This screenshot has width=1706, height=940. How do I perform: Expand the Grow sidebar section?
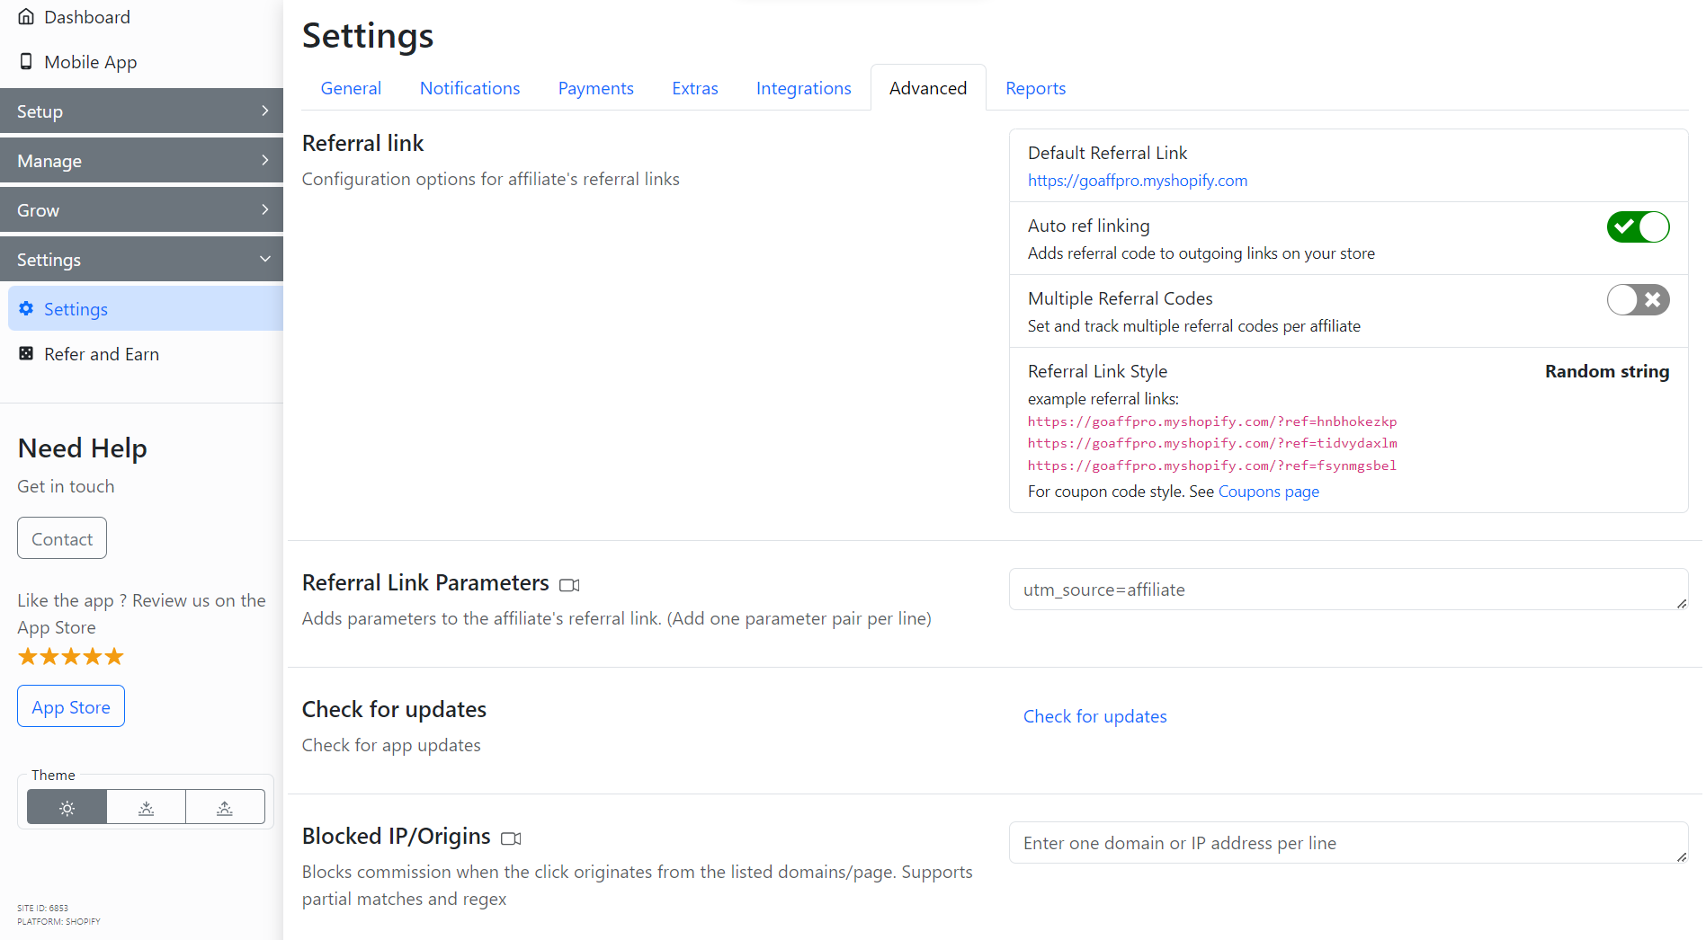point(141,210)
